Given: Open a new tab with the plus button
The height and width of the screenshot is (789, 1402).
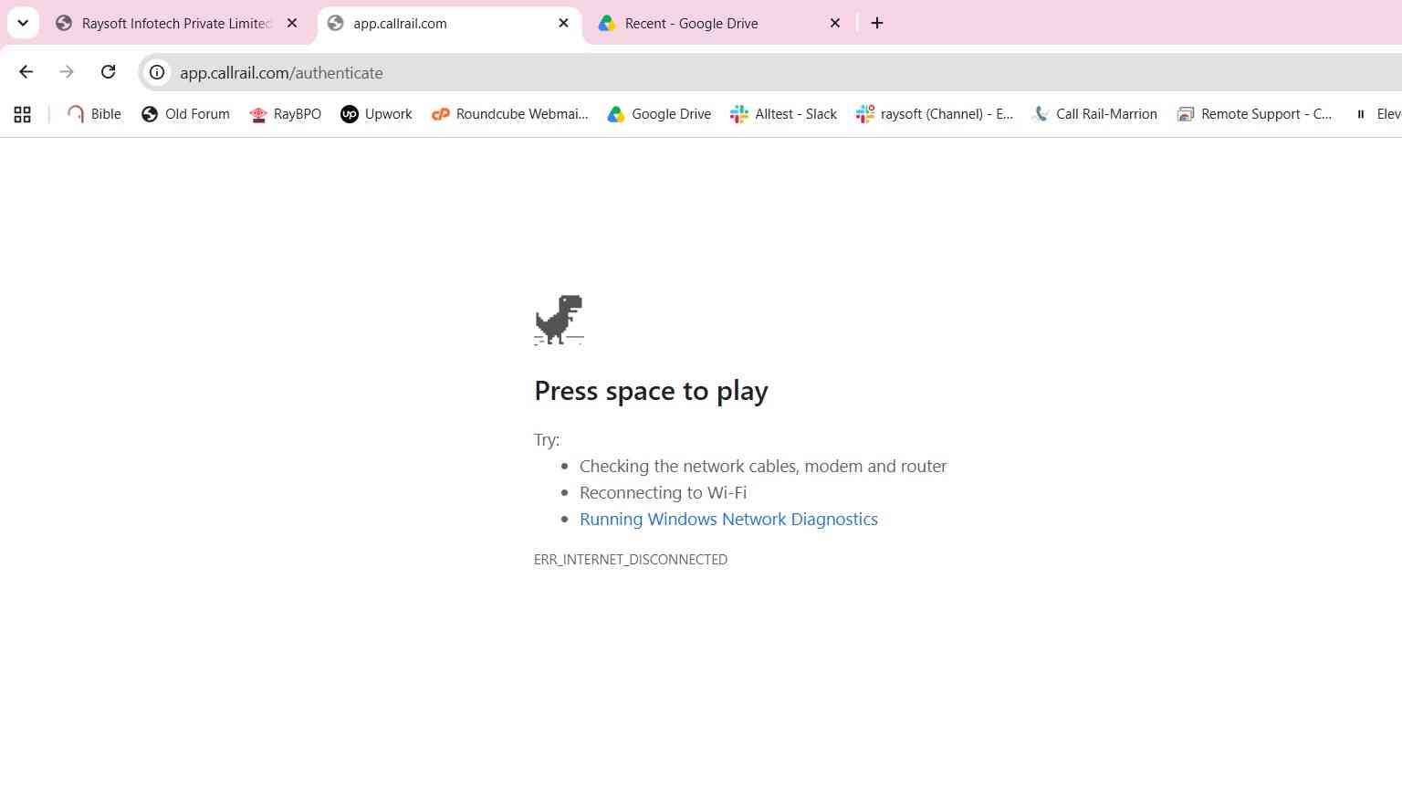Looking at the screenshot, I should (x=877, y=24).
